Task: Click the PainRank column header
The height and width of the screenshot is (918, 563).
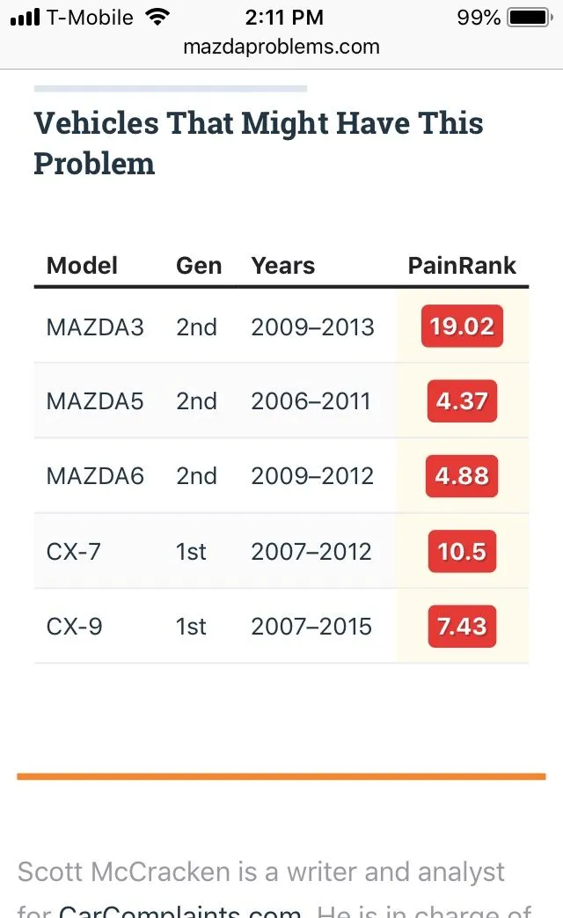Action: pyautogui.click(x=462, y=266)
